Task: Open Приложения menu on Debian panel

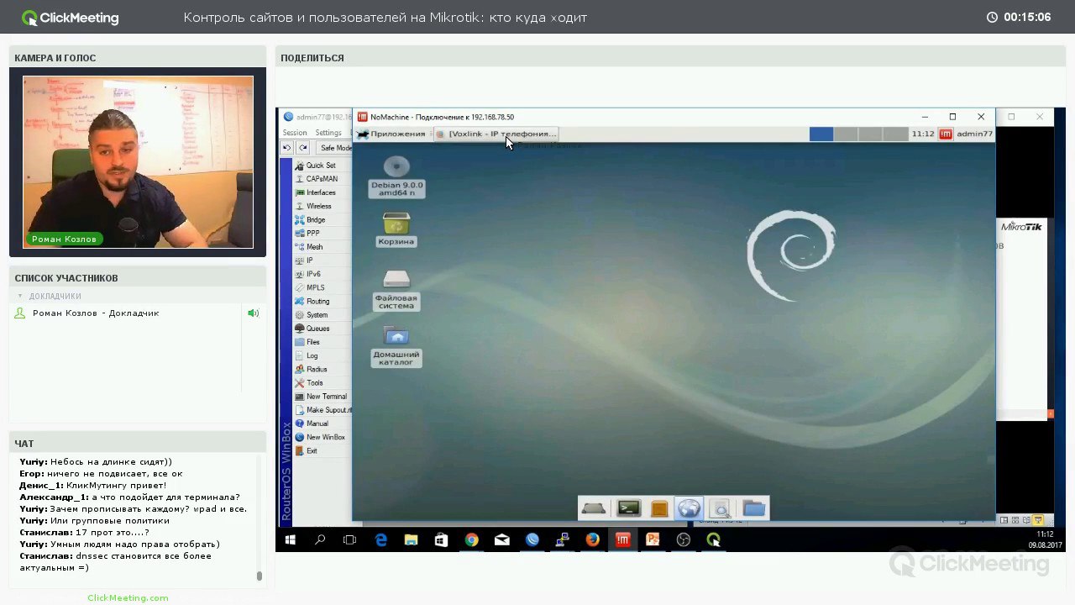Action: pyautogui.click(x=391, y=134)
